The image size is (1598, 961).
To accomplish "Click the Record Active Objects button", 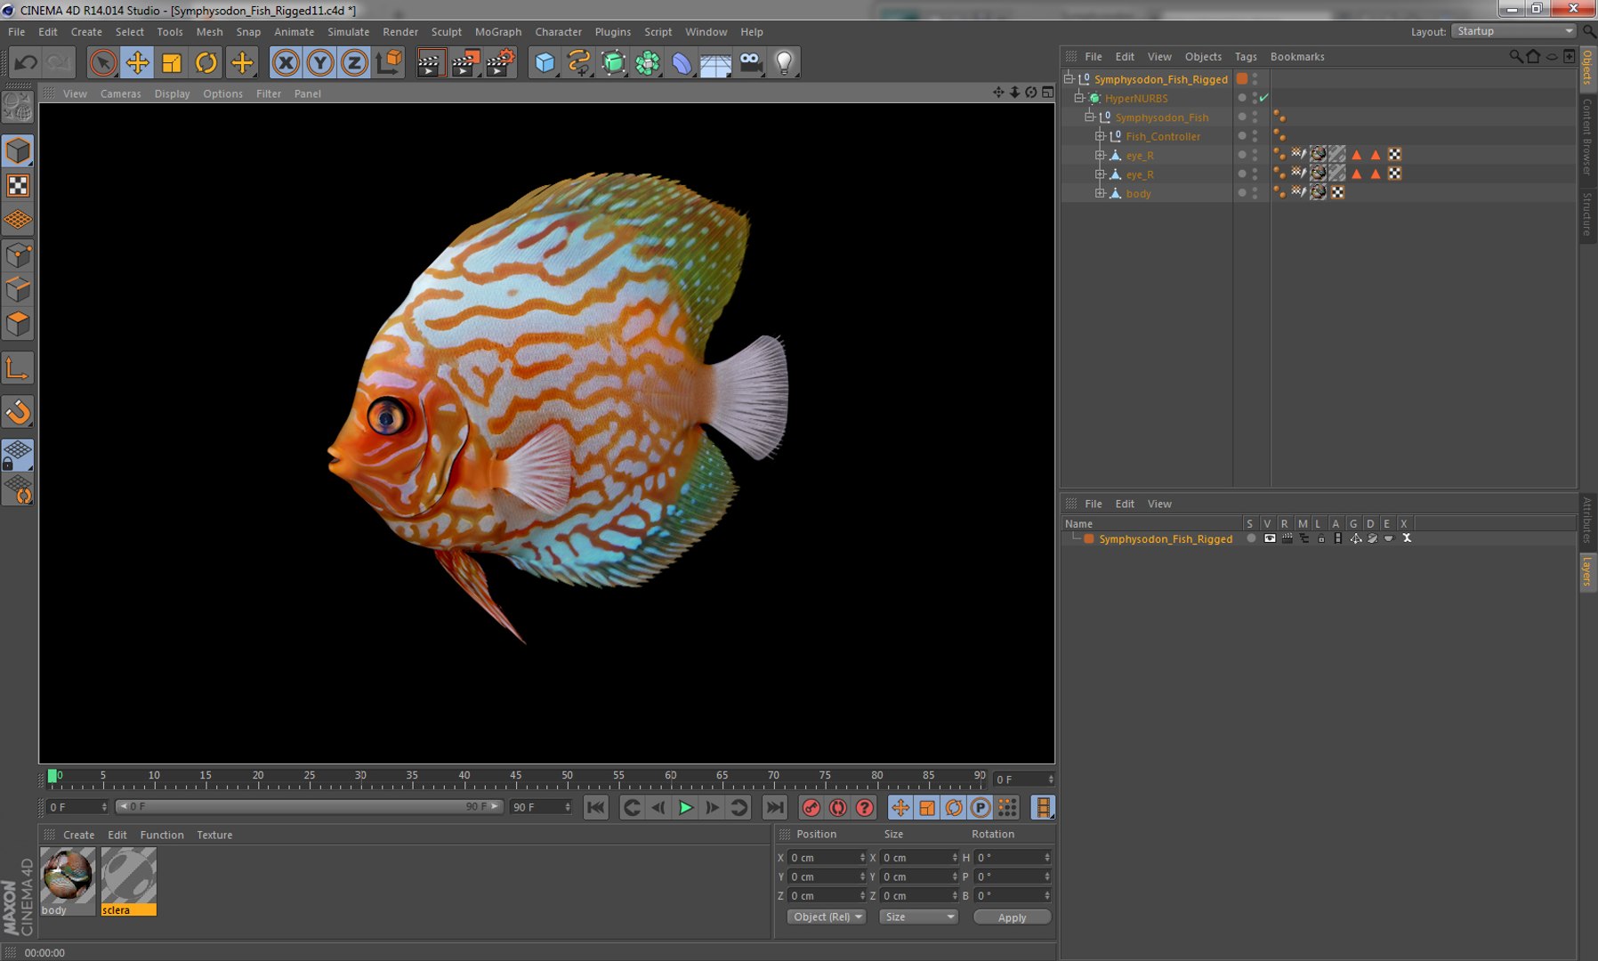I will (811, 807).
